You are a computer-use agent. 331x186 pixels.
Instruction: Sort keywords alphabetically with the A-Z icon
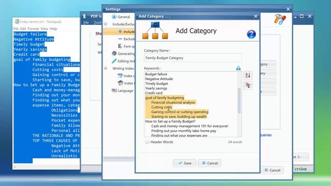point(248,75)
